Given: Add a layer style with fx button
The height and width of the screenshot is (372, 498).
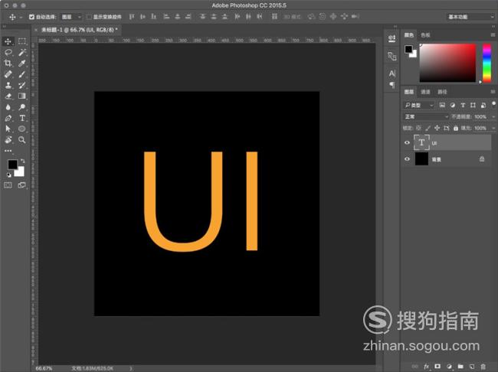Looking at the screenshot, I should [426, 367].
